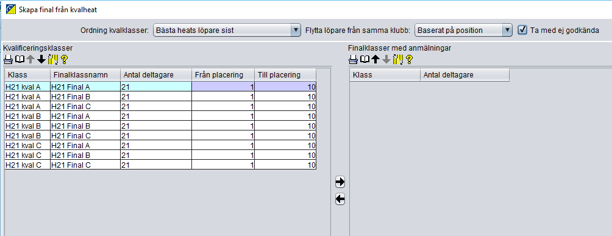The height and width of the screenshot is (236, 612).
Task: Click right arrow to move class to finals
Action: pos(340,182)
